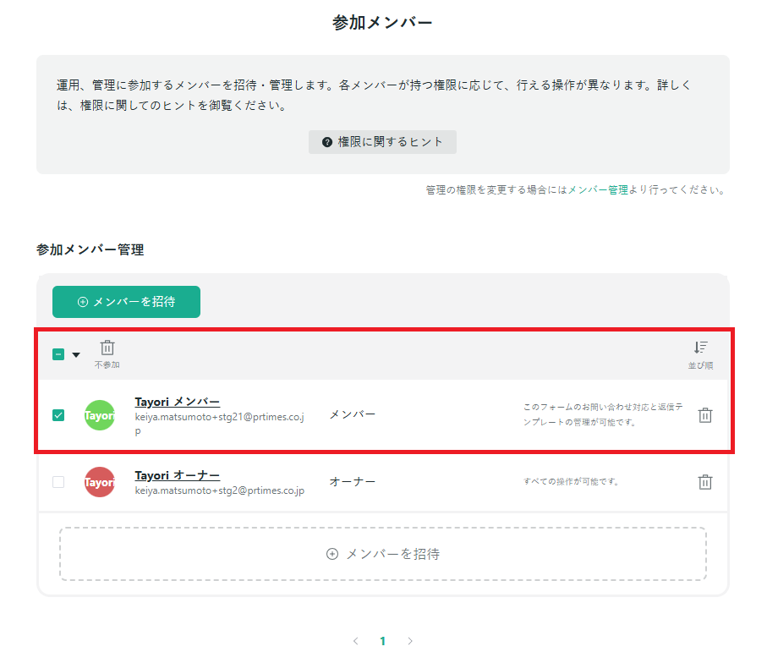
Task: Open the Tayori メンバー name link
Action: pos(177,400)
